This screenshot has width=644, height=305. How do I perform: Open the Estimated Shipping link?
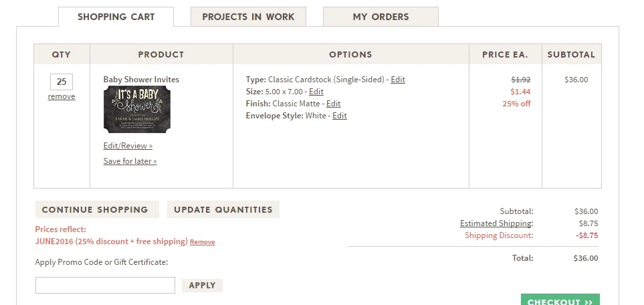point(496,223)
